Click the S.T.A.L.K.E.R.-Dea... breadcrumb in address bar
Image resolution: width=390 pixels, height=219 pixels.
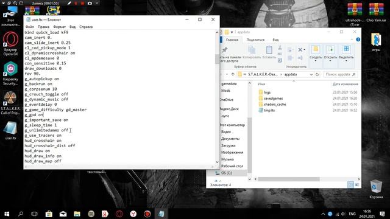point(263,74)
